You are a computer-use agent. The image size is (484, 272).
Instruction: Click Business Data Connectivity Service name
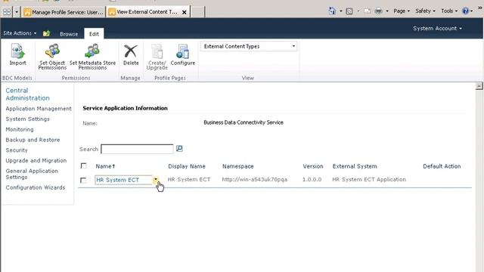coord(244,122)
